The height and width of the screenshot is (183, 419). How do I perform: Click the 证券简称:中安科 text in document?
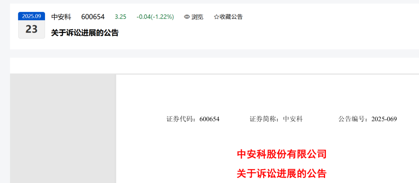pyautogui.click(x=276, y=119)
